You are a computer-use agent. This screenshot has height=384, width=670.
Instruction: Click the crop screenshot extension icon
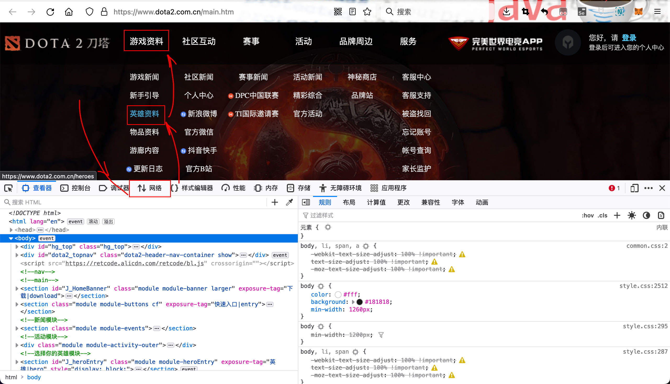[525, 12]
